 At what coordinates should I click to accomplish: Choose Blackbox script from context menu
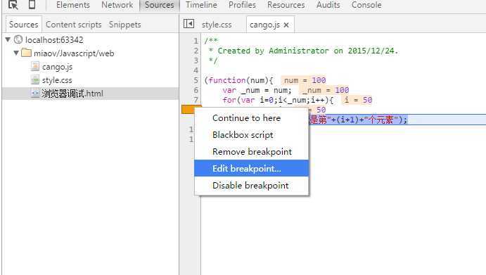[252, 135]
